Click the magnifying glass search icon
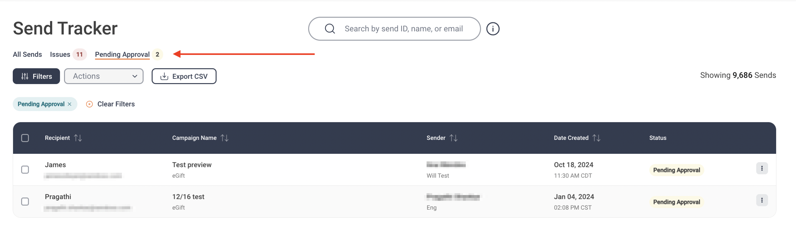 point(330,29)
